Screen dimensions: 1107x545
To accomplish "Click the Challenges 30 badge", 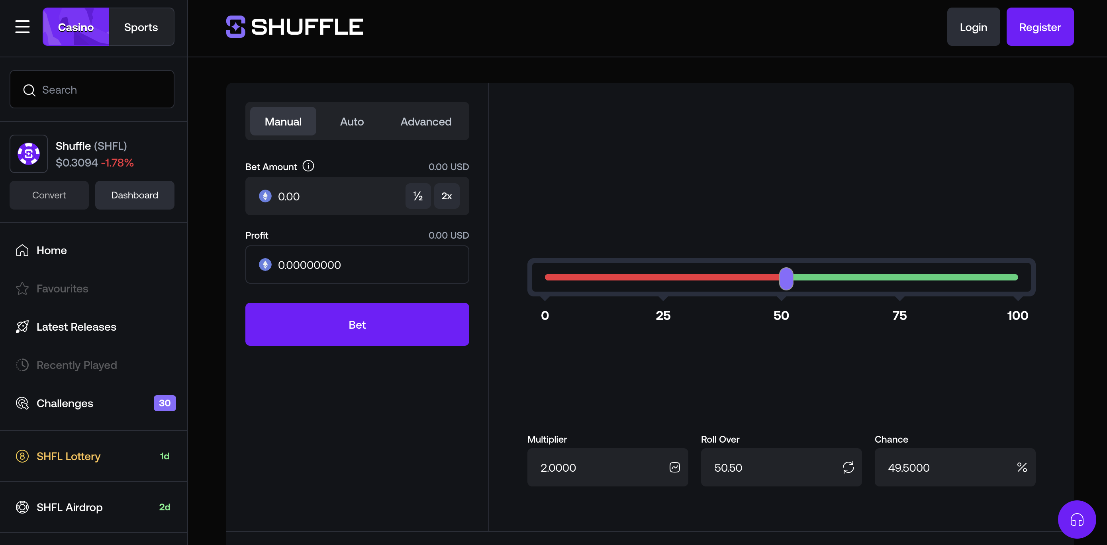I will click(165, 403).
